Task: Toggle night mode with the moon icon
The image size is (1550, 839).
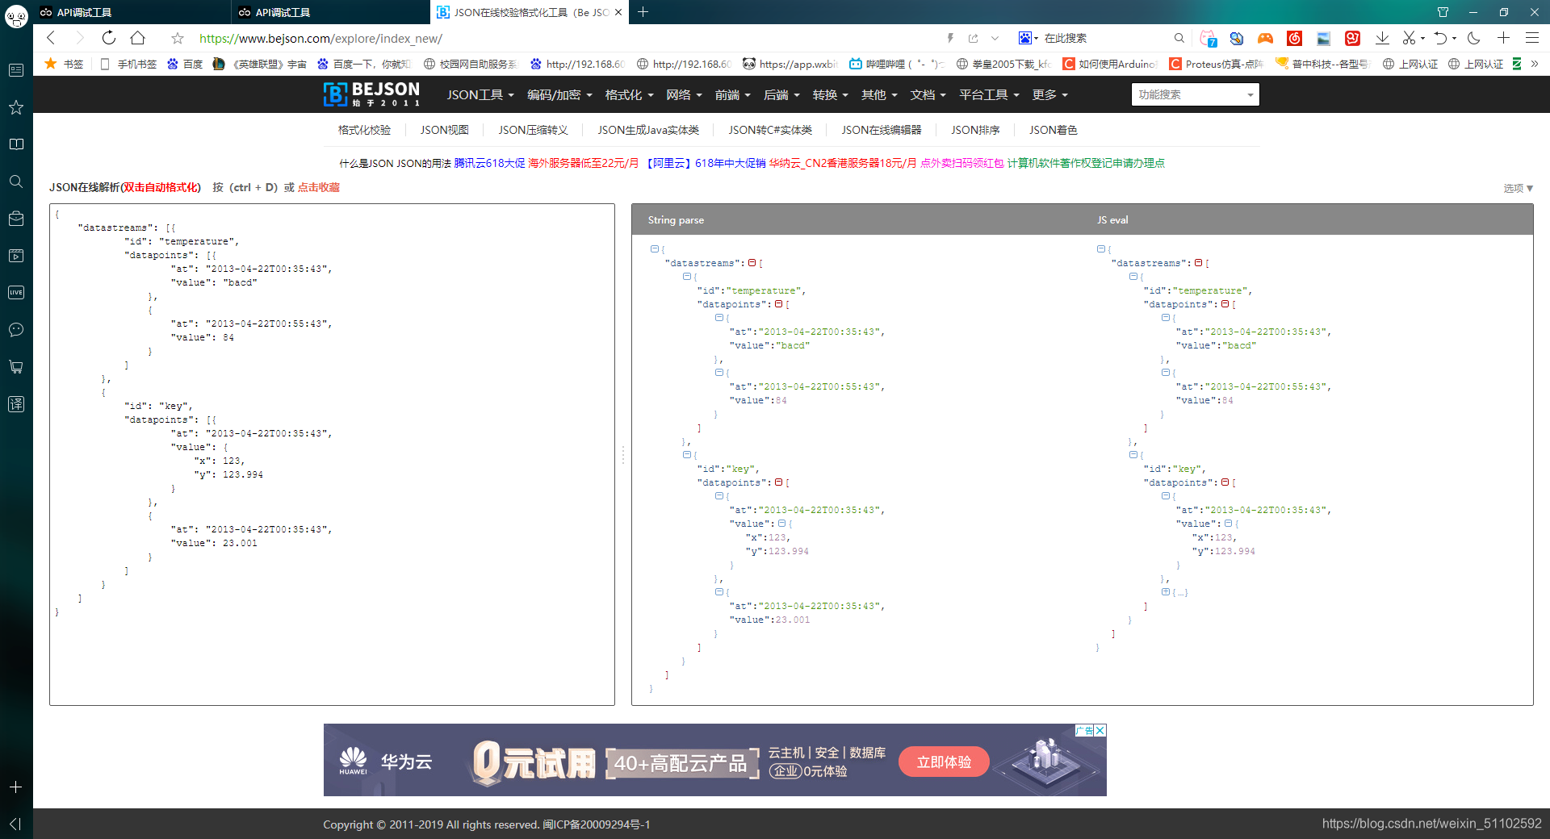Action: [1474, 38]
